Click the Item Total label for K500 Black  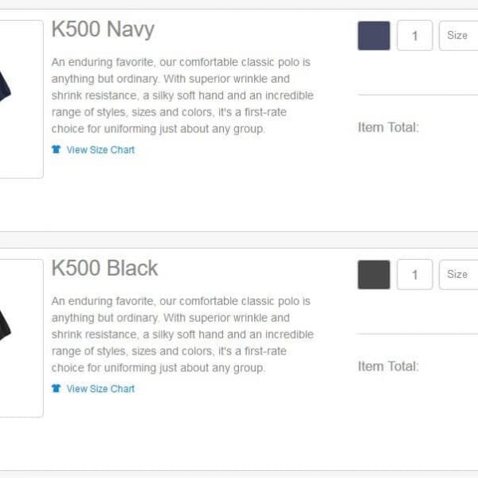click(389, 366)
